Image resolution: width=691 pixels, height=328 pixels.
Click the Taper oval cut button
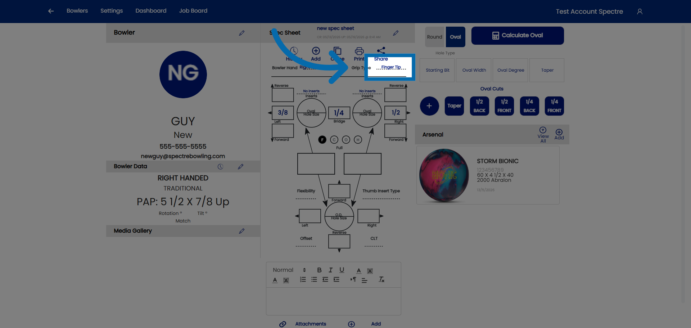pos(454,106)
